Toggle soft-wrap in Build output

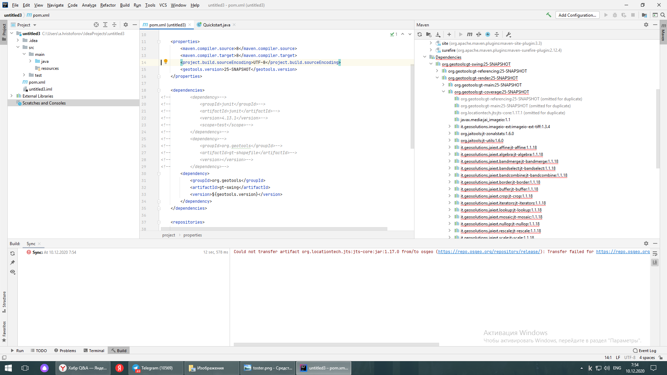[x=655, y=253]
